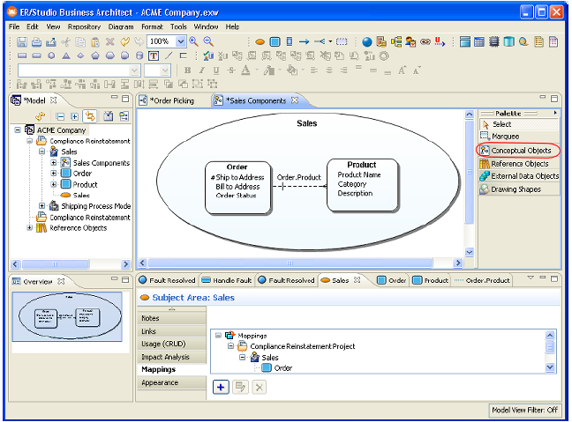Collapse the Mappings root node
Image resolution: width=572 pixels, height=422 pixels.
pyautogui.click(x=218, y=336)
